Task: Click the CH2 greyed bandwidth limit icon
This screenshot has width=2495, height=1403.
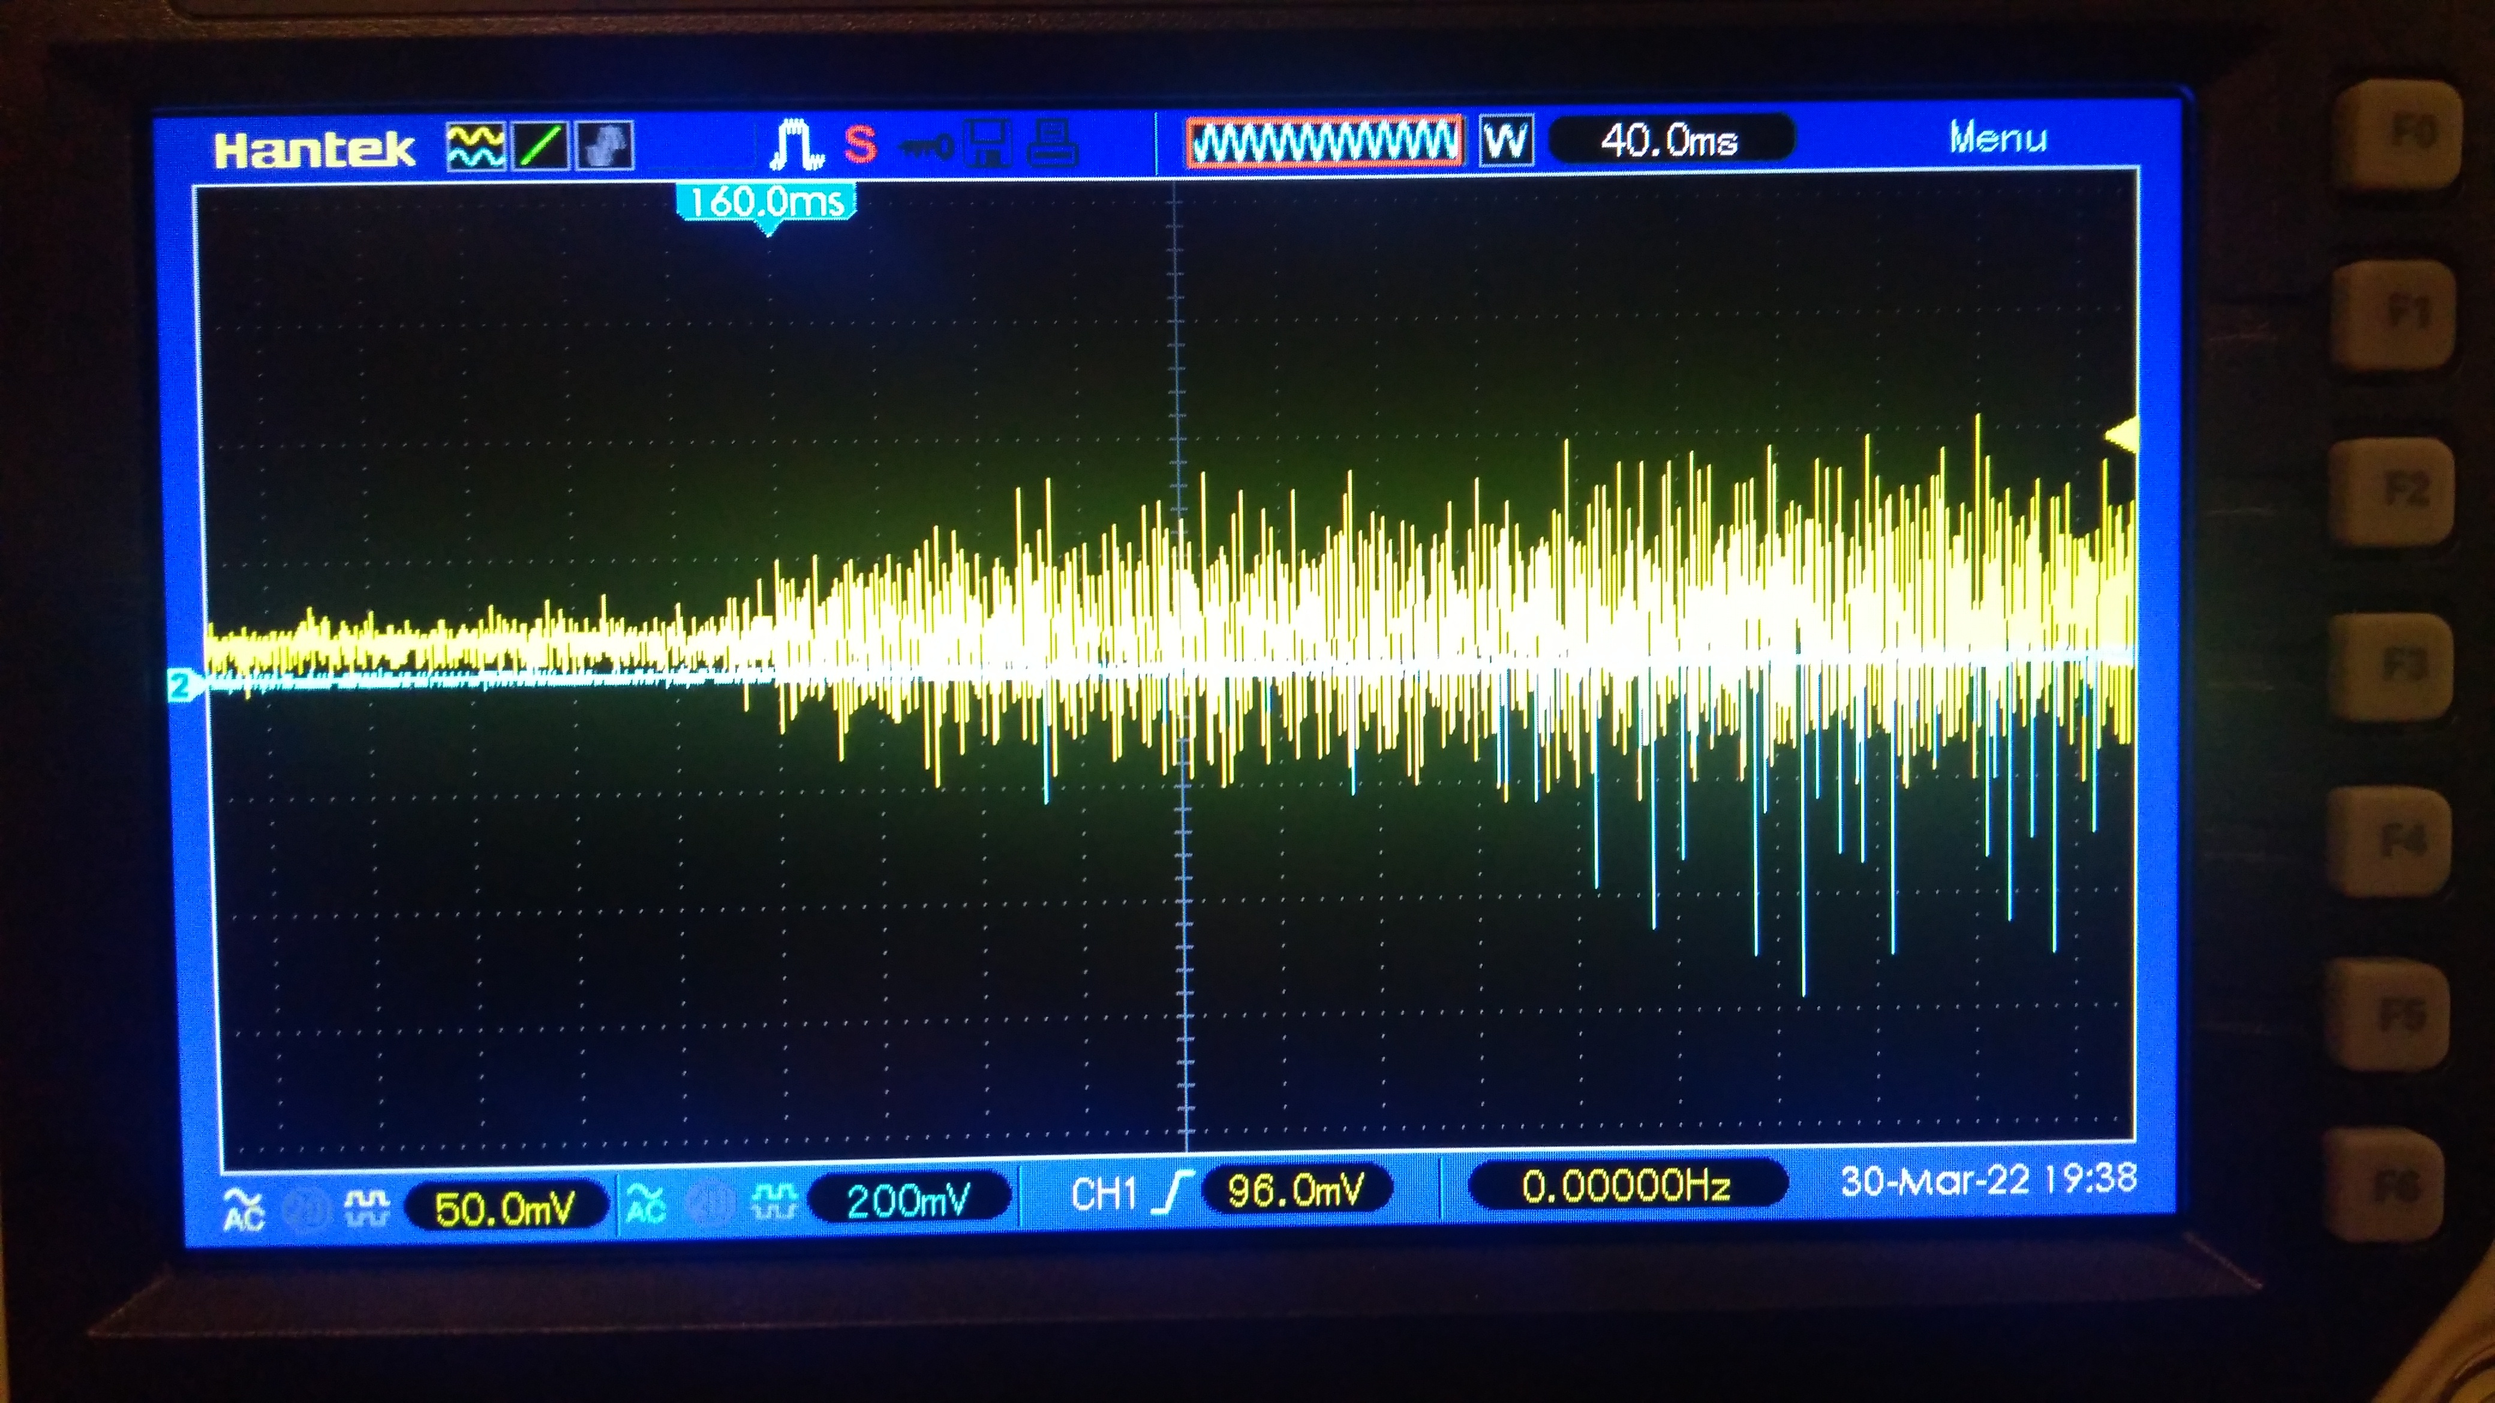Action: coord(710,1203)
